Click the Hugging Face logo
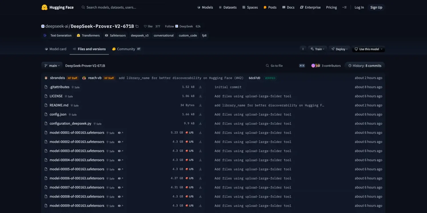 click(57, 7)
